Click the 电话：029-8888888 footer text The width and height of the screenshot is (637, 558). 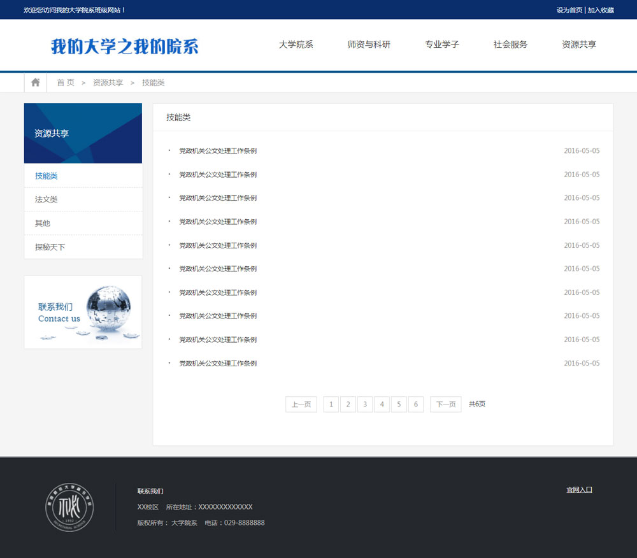234,523
